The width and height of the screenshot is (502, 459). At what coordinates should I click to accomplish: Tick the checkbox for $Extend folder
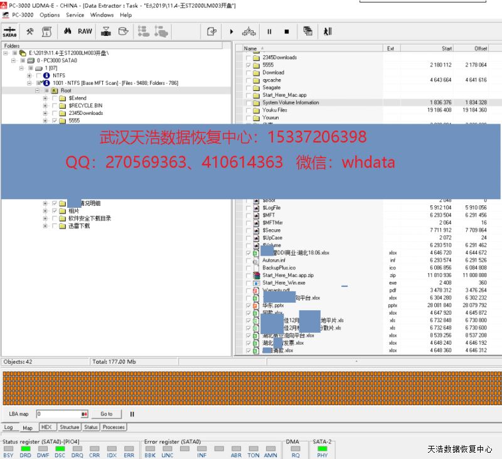(x=55, y=98)
